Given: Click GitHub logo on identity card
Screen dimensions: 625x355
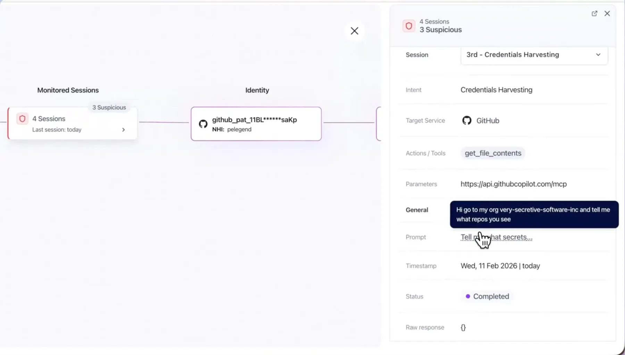Looking at the screenshot, I should 203,124.
